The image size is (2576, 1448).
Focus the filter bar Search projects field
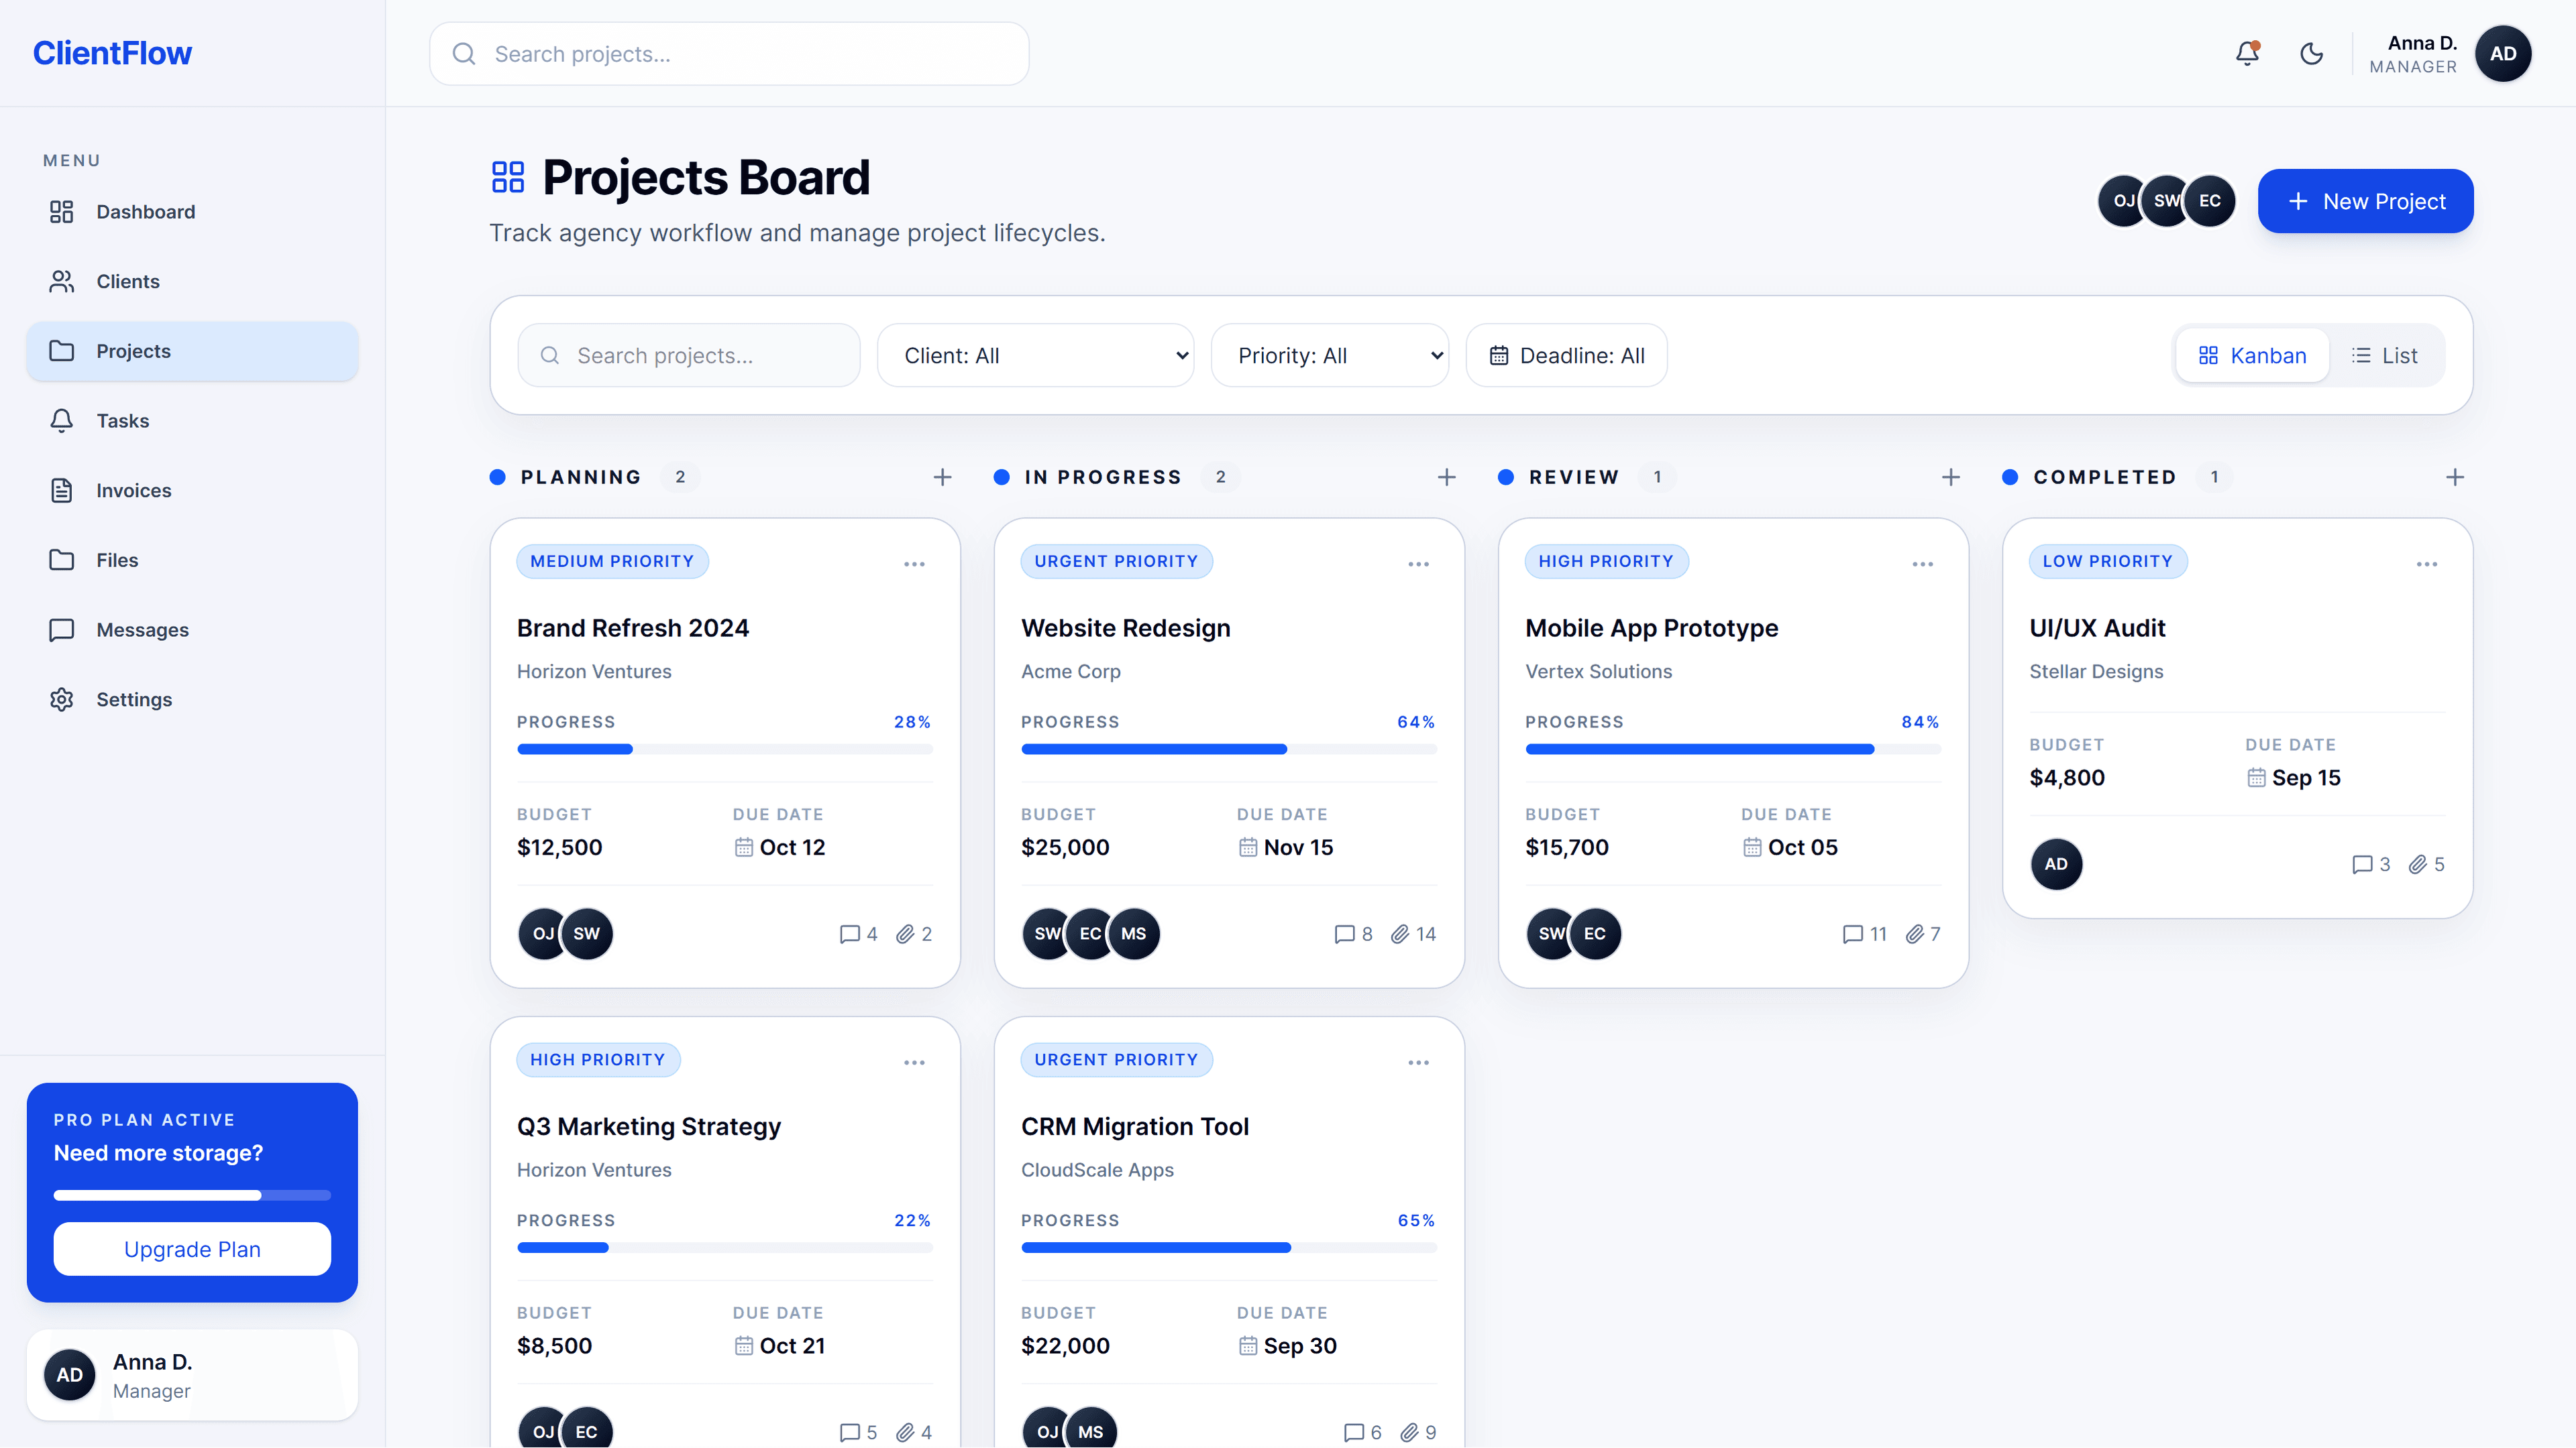(x=689, y=356)
